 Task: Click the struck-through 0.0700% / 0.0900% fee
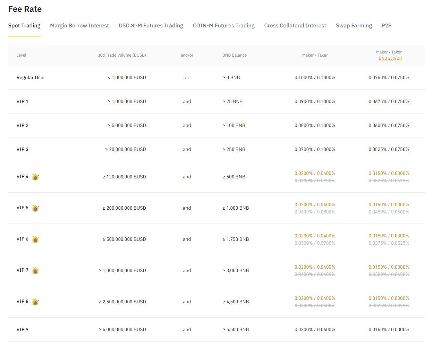point(315,181)
